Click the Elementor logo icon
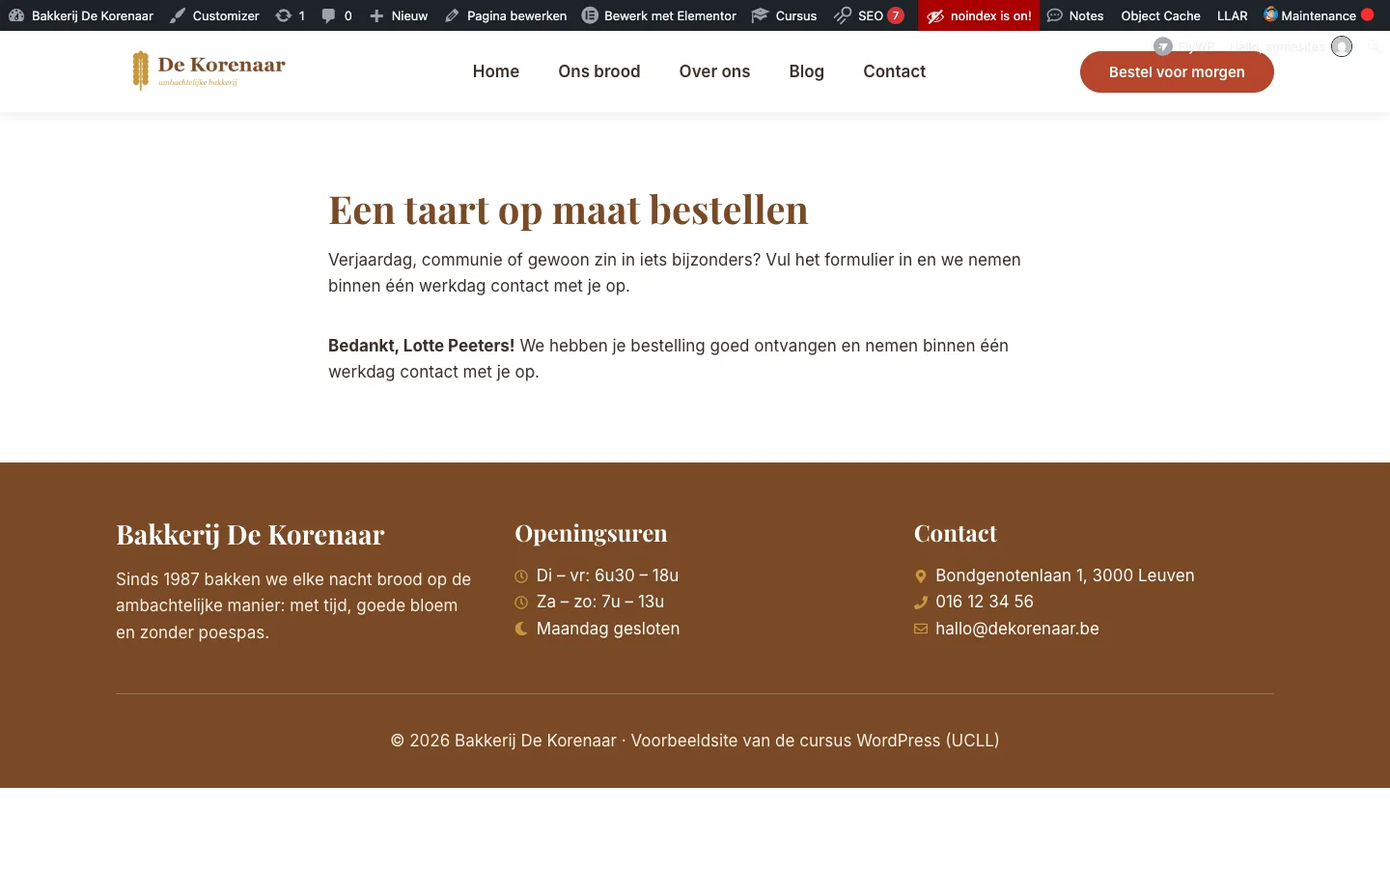The height and width of the screenshot is (869, 1390). 590,15
